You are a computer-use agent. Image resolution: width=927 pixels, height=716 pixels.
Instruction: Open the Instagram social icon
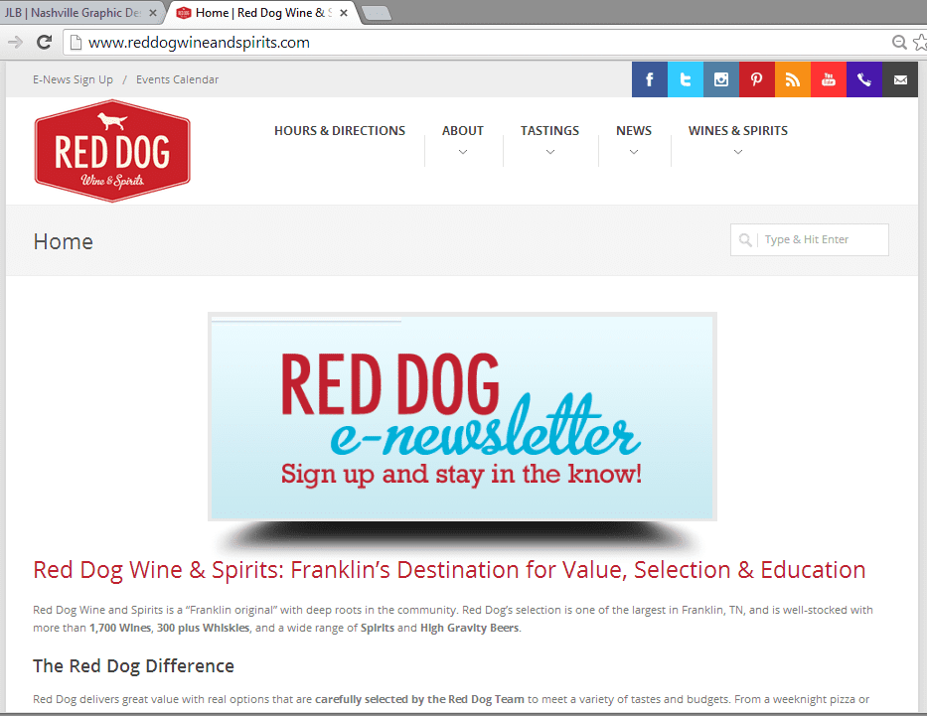tap(721, 79)
